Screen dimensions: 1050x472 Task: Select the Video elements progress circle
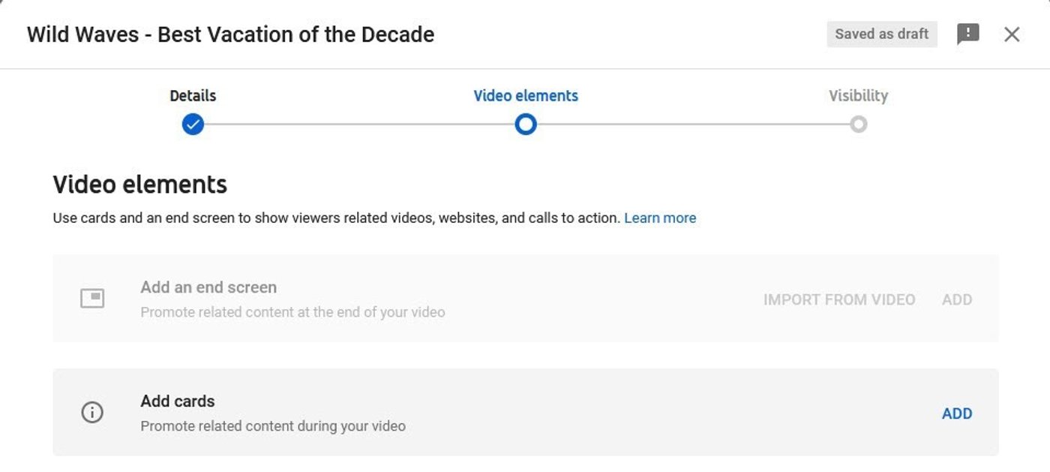pyautogui.click(x=525, y=124)
